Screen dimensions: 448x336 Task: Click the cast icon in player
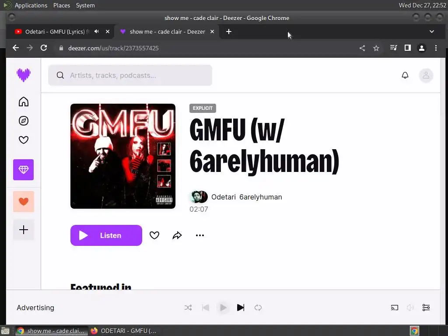394,308
